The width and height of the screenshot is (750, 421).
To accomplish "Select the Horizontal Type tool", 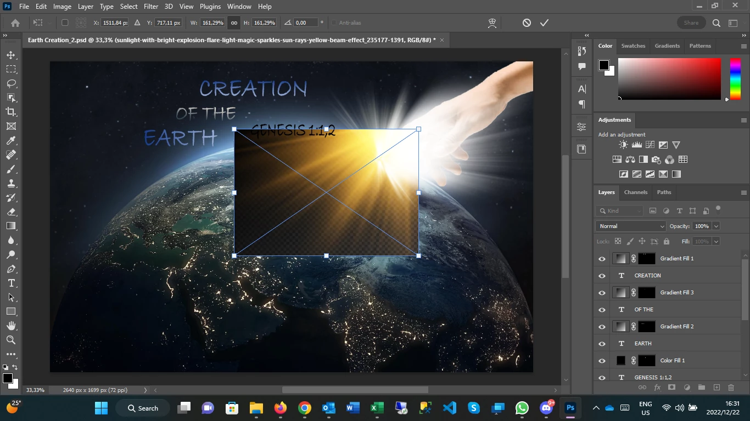I will (11, 283).
